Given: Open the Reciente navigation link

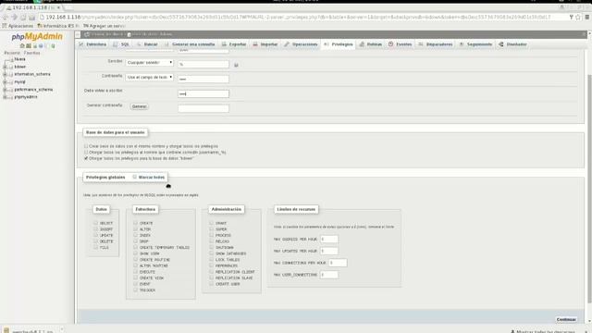Looking at the screenshot, I should (12, 53).
